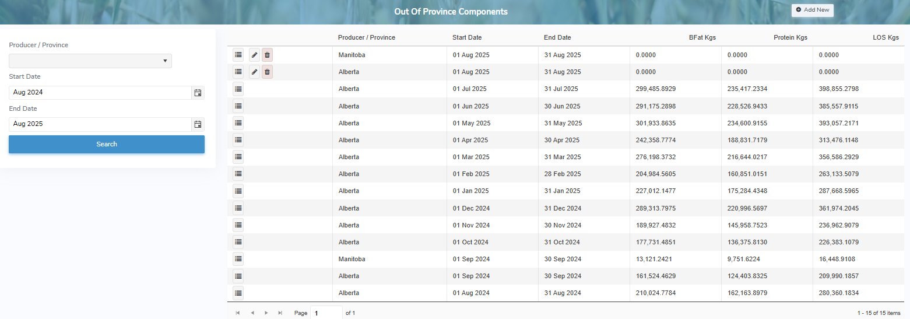Click the page number input field

tap(326, 313)
